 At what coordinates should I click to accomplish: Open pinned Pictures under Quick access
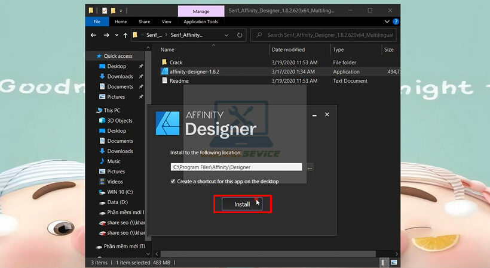[x=116, y=97]
